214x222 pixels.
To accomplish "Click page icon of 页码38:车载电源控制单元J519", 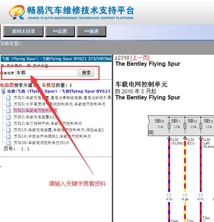I will click(x=9, y=143).
